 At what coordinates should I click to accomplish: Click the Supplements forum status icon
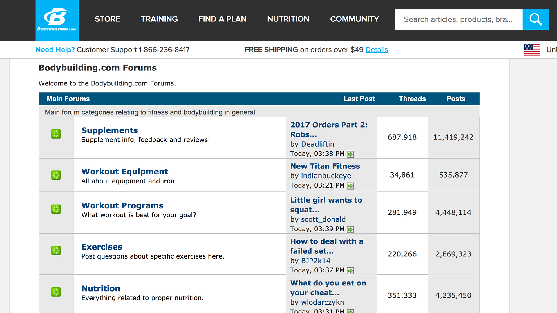click(x=56, y=134)
